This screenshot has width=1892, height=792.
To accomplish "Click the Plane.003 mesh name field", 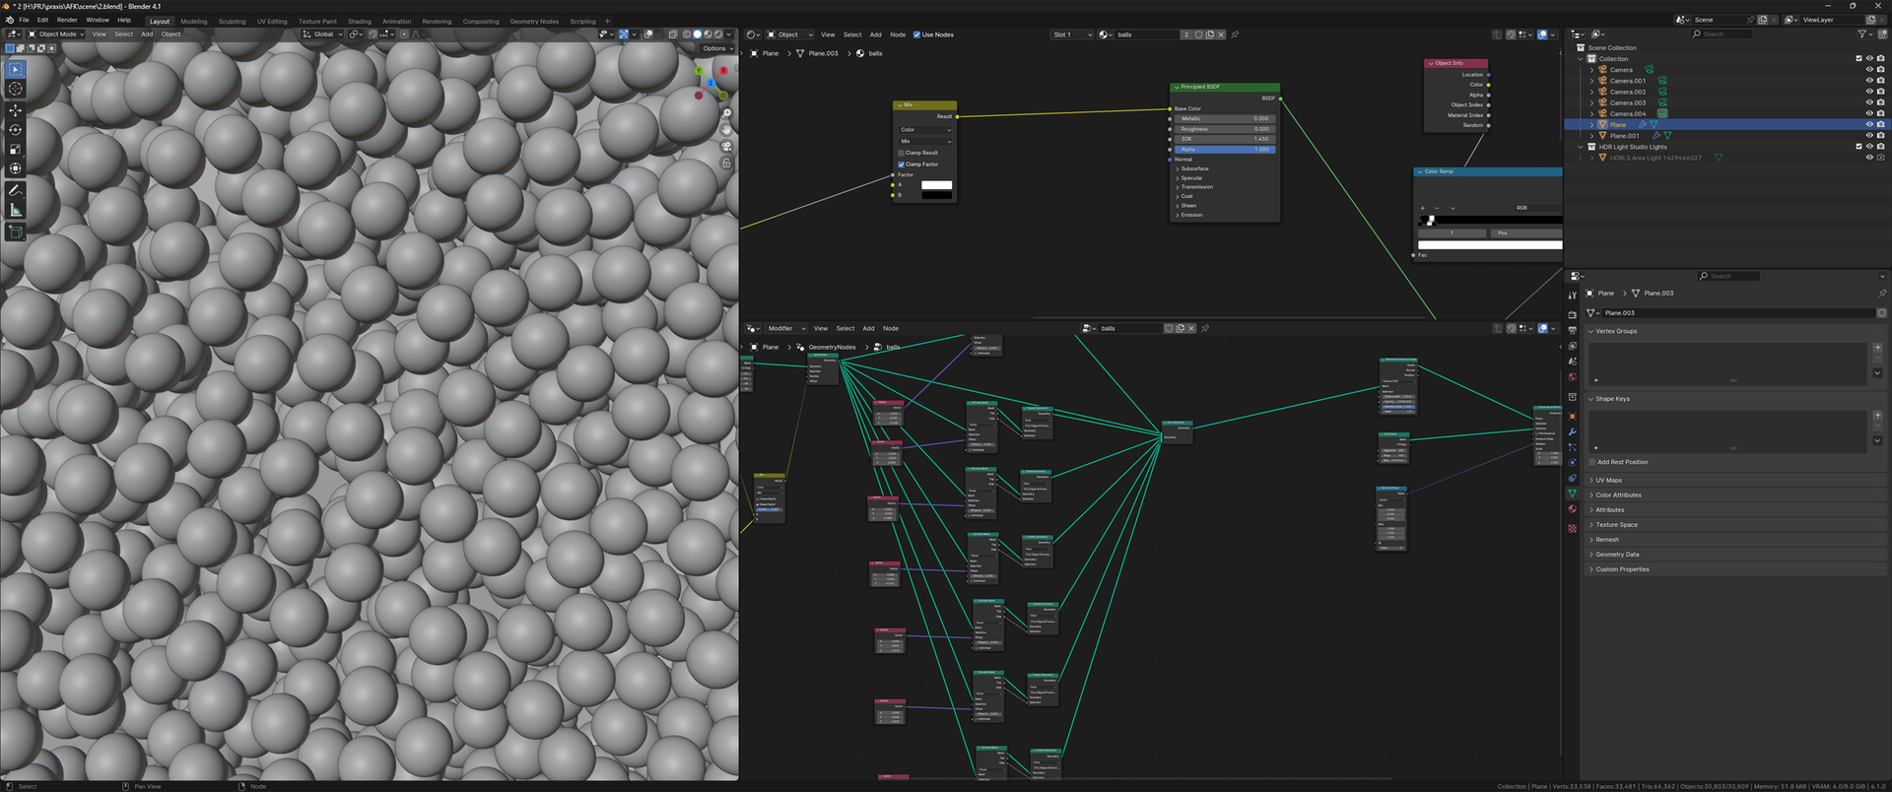I will 1736,313.
